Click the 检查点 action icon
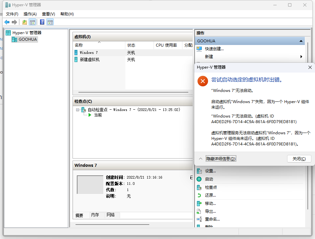 (x=199, y=187)
